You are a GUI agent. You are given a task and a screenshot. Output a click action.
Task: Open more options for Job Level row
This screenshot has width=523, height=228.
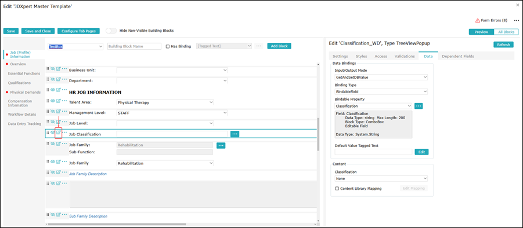[64, 122]
